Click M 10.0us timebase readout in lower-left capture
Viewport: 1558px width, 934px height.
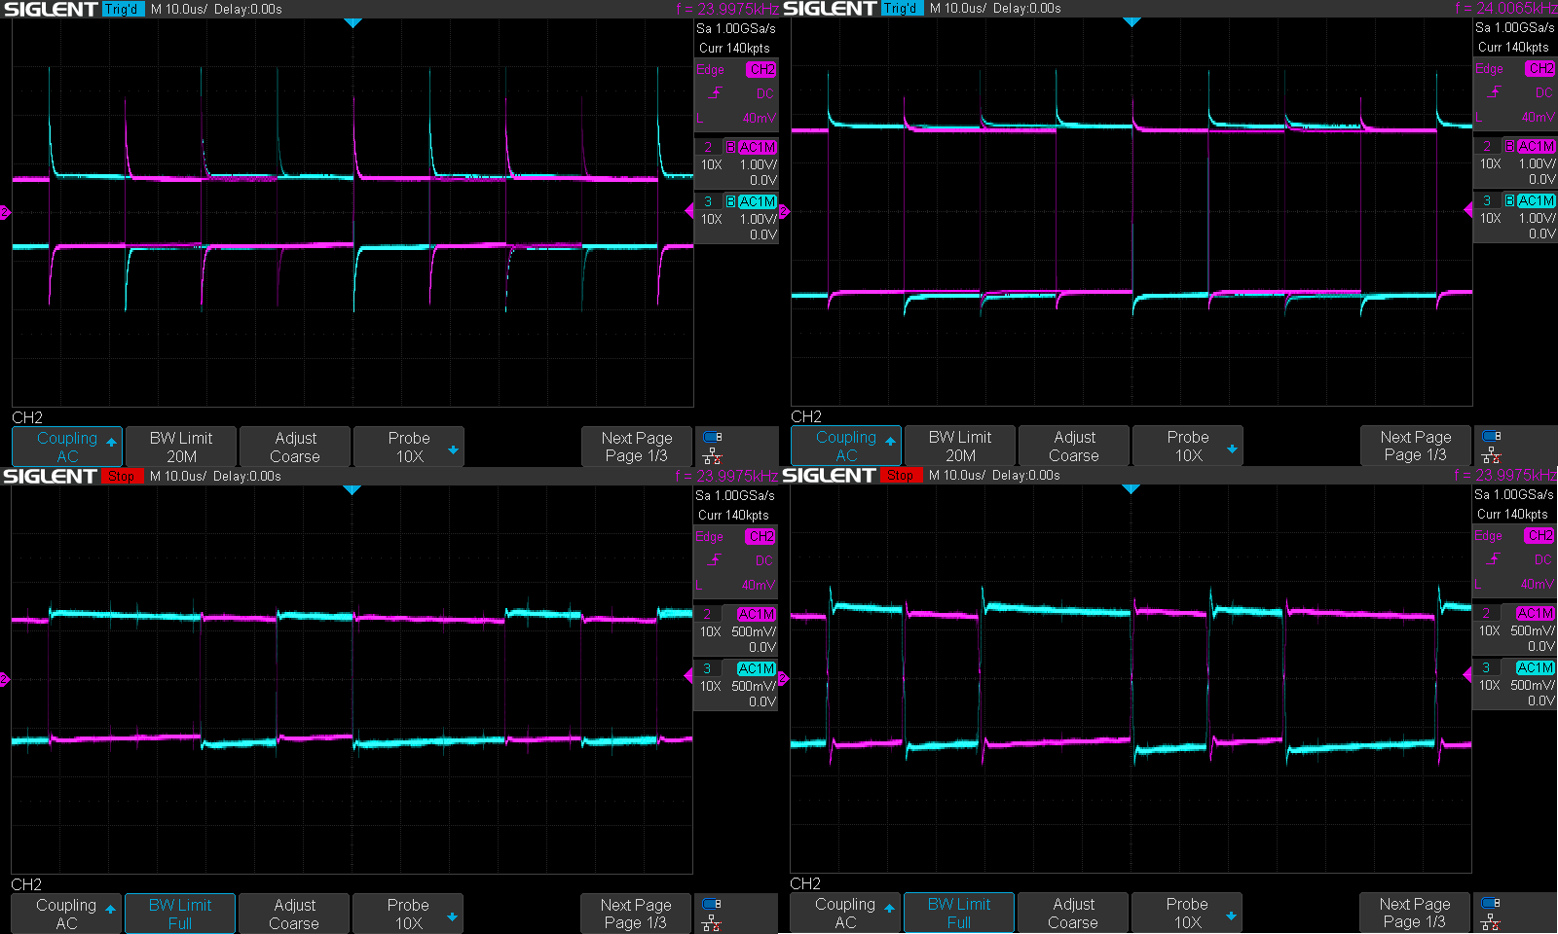point(178,476)
